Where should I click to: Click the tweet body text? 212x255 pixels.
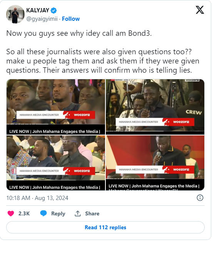click(103, 52)
